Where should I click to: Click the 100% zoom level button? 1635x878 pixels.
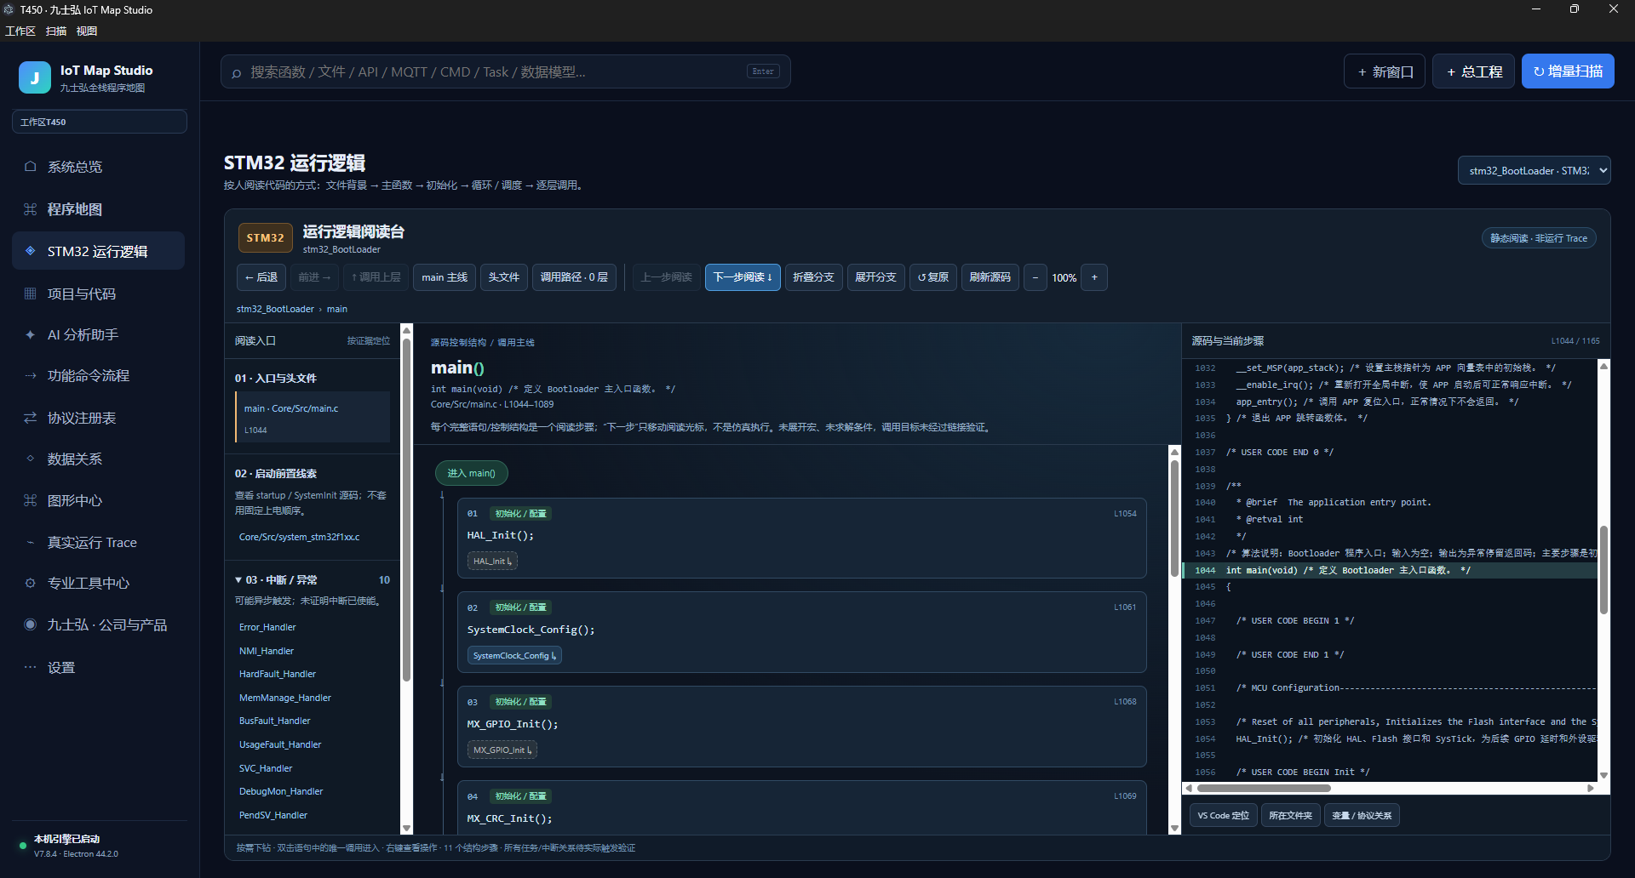pos(1064,277)
